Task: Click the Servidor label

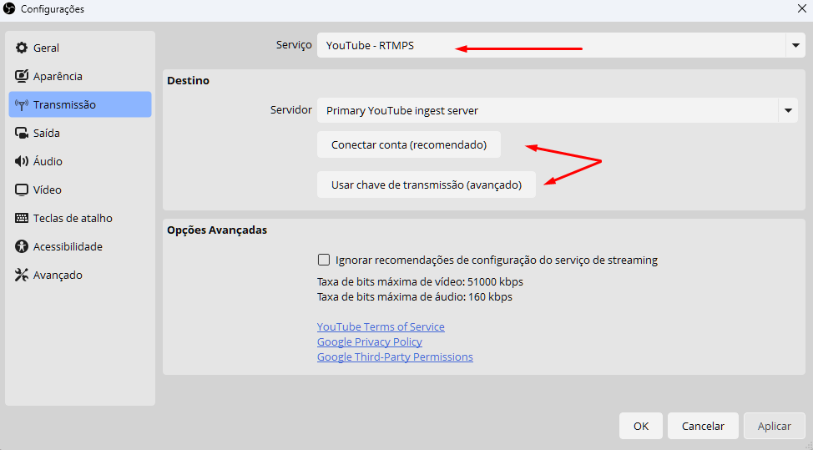Action: [290, 110]
